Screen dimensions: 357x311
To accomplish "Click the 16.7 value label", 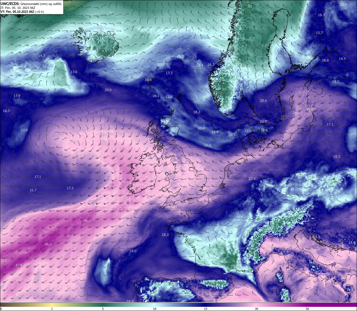I will 33,190.
